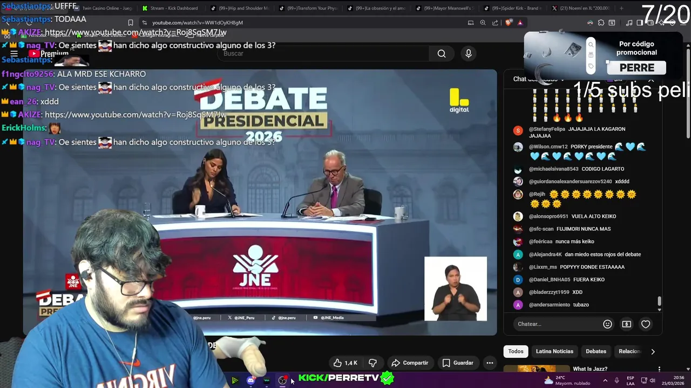Open the sidebar panel icon in the browser toolbar
The height and width of the screenshot is (388, 691).
click(x=640, y=23)
